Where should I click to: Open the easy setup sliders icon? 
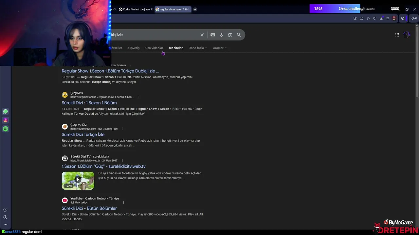pos(388,18)
